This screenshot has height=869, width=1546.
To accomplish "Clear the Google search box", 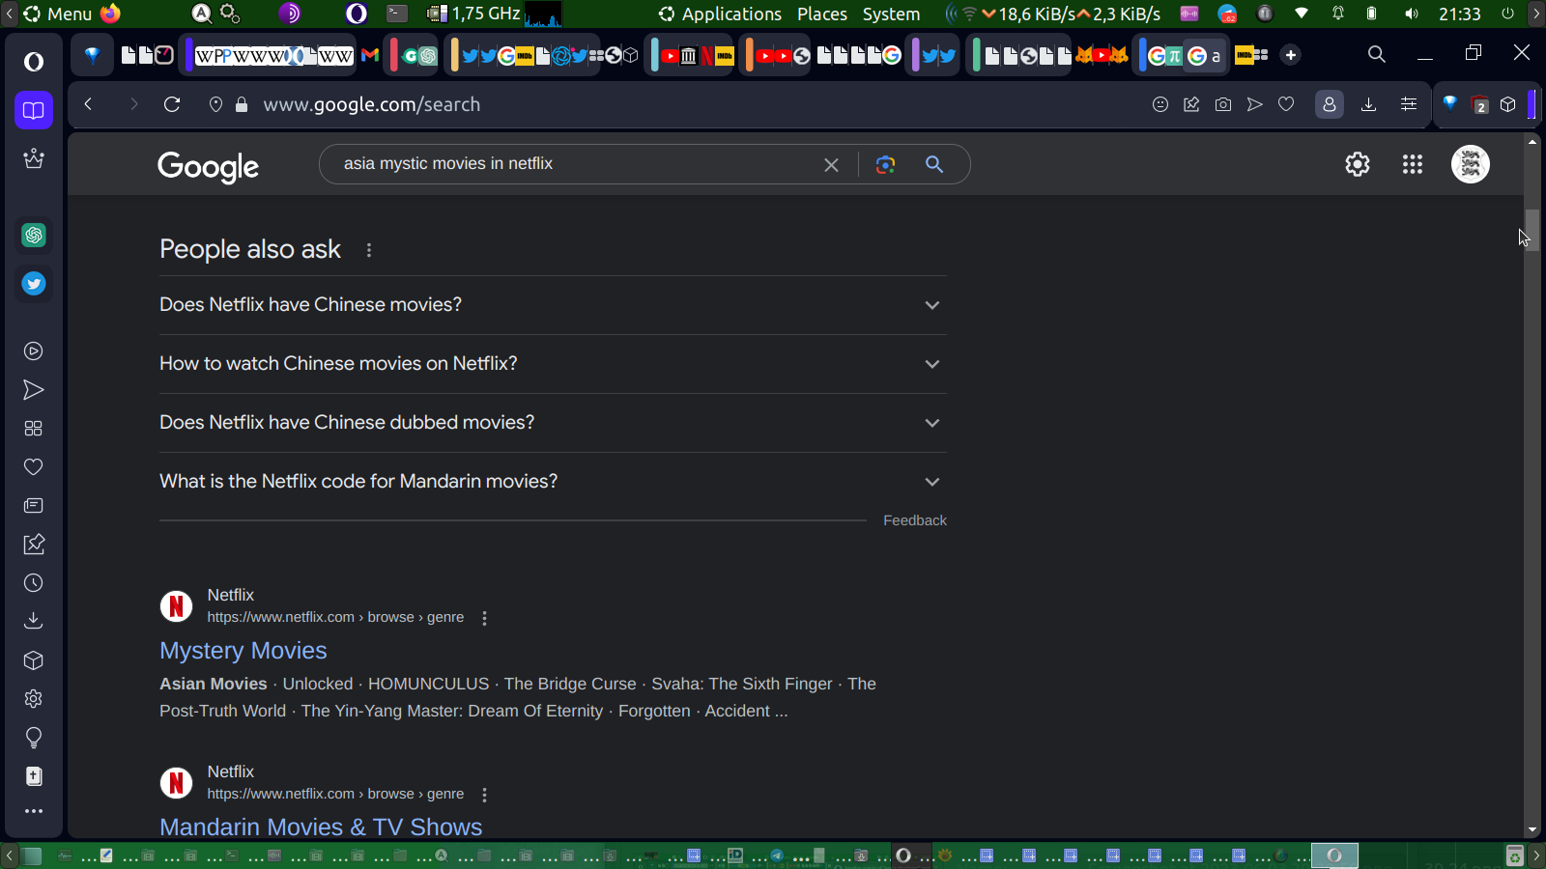I will point(831,165).
